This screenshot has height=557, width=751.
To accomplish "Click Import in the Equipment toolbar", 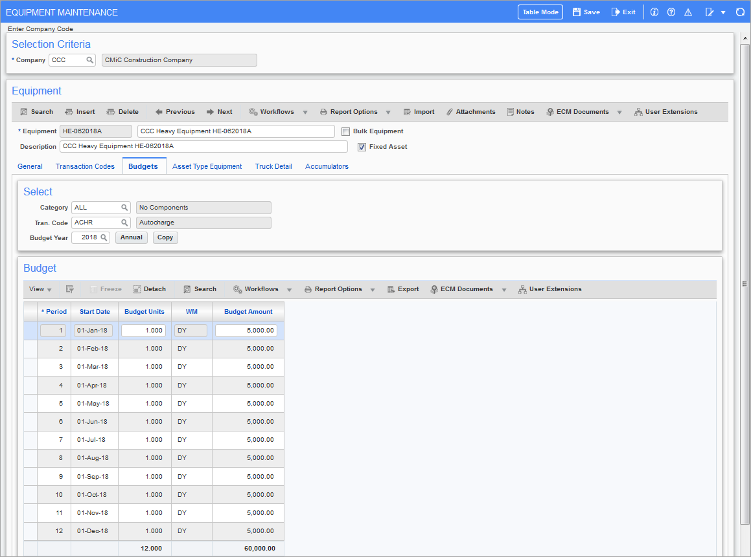I will click(x=419, y=112).
